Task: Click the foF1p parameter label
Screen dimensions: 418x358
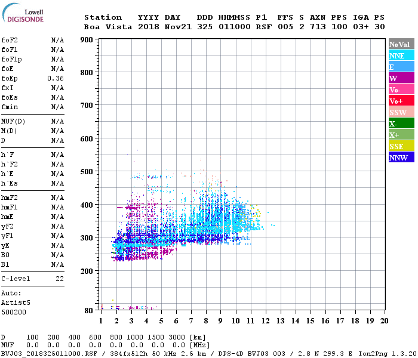Action: coord(11,60)
